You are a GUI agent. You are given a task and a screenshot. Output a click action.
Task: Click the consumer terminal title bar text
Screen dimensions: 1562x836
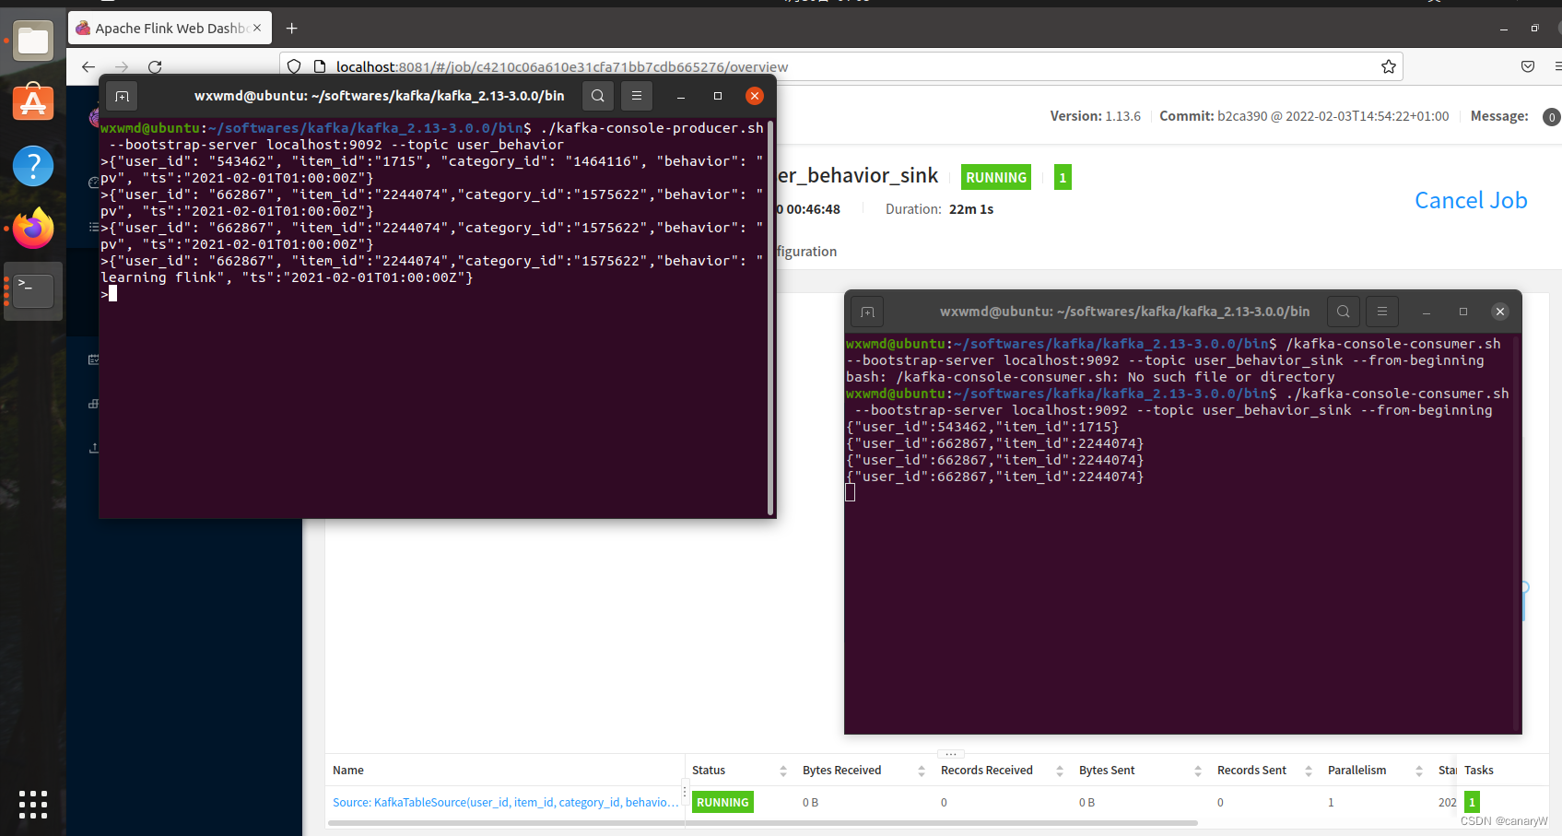coord(1124,312)
